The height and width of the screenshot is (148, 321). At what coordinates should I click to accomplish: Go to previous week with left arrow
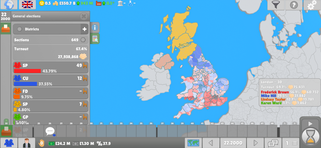211,143
